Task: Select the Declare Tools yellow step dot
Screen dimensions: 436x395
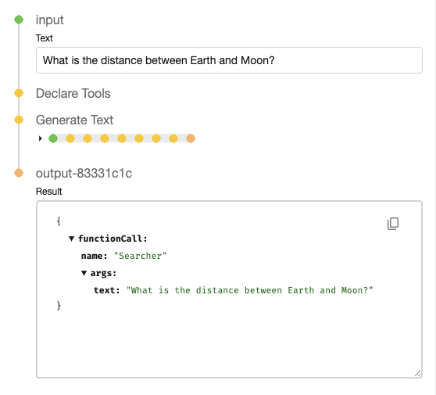Action: [x=19, y=93]
